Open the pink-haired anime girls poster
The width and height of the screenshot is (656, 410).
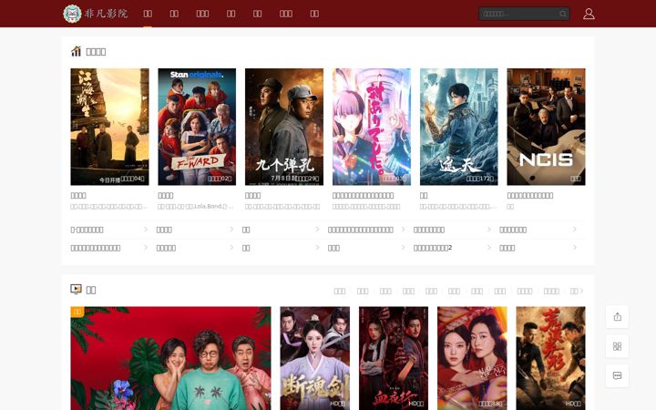coord(372,127)
